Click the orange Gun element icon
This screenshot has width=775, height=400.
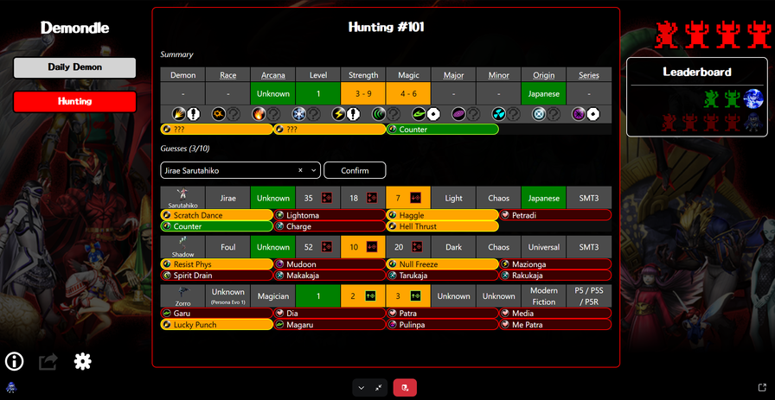click(219, 114)
